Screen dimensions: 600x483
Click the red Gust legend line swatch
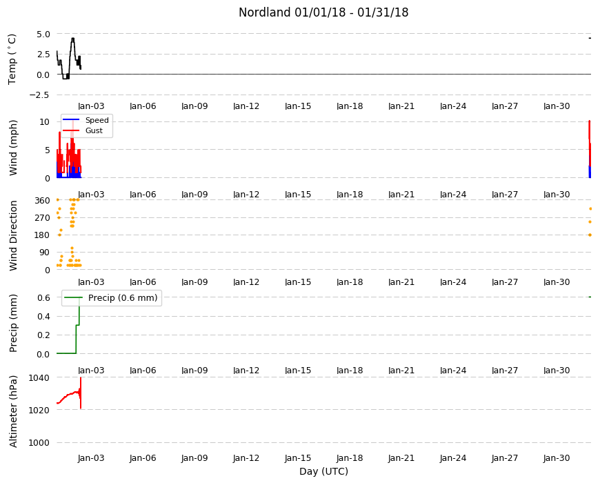click(x=71, y=130)
